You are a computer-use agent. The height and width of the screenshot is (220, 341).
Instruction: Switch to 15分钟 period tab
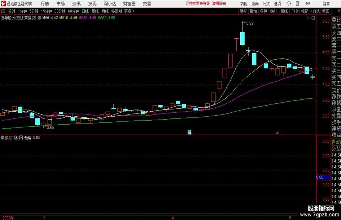pyautogui.click(x=47, y=11)
